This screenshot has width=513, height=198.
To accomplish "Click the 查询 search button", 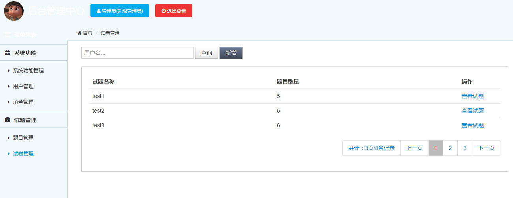I will click(x=207, y=53).
